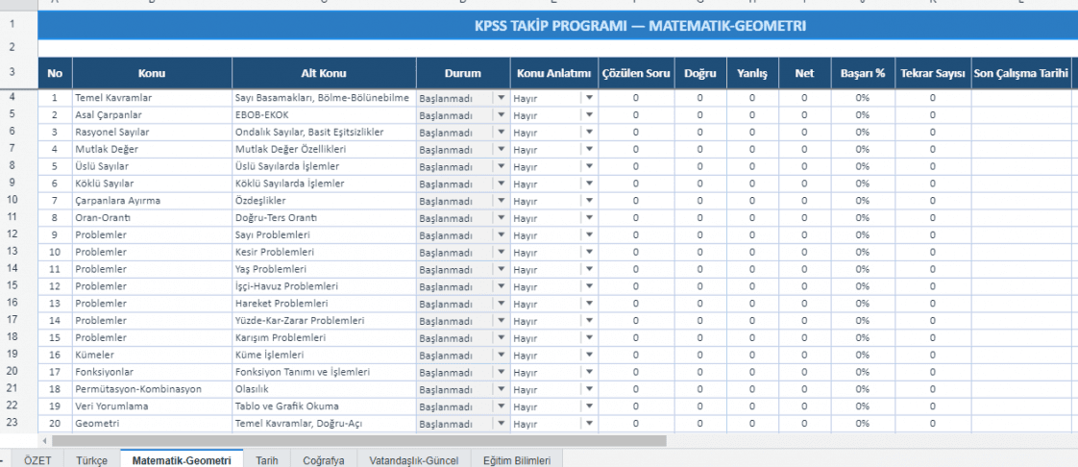Click the Yanlış header cell

752,74
